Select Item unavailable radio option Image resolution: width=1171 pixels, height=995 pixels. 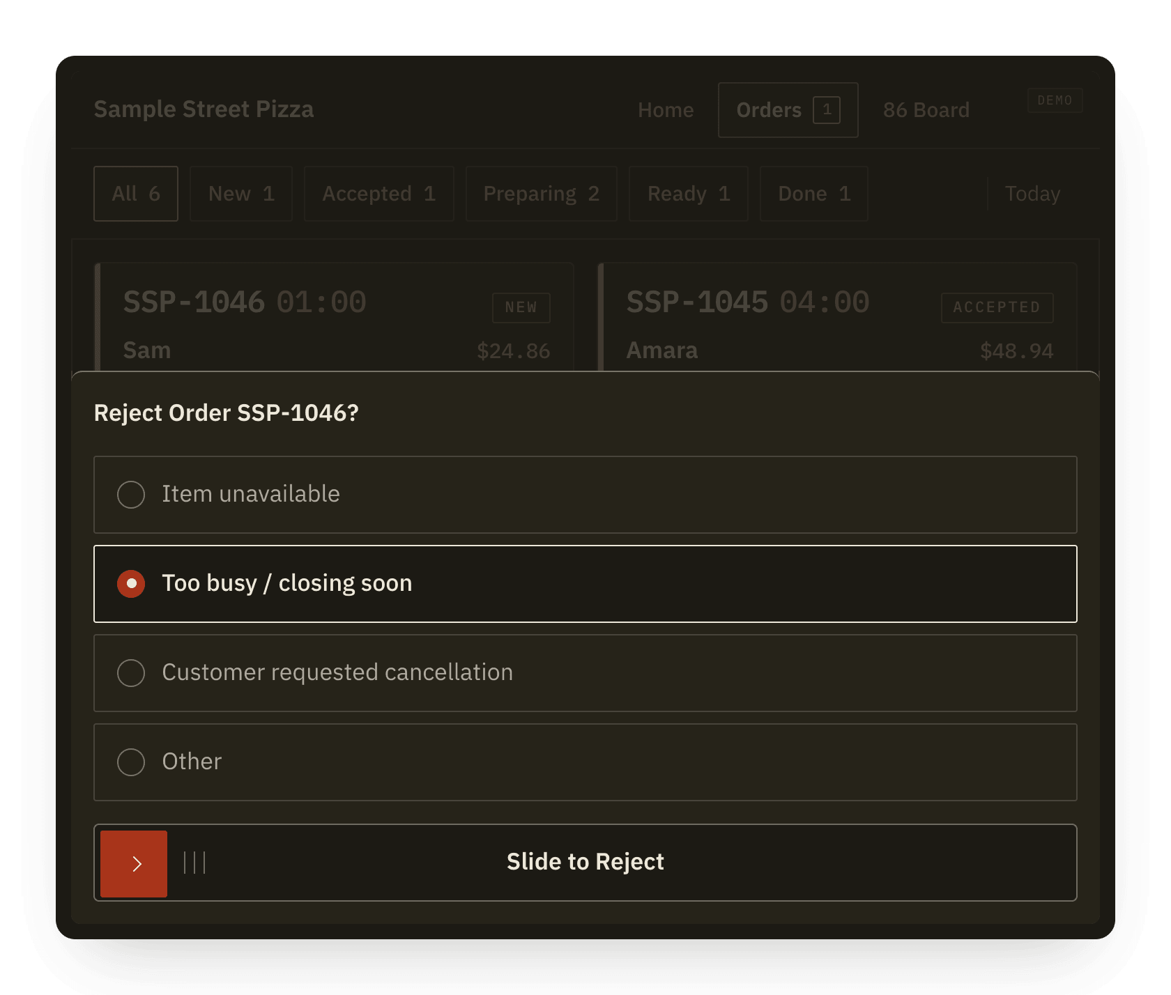[x=585, y=495]
